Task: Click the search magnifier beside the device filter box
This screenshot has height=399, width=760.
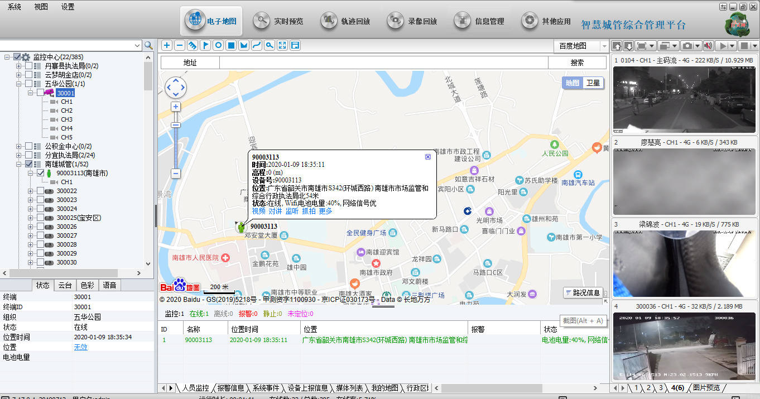Action: [x=148, y=45]
